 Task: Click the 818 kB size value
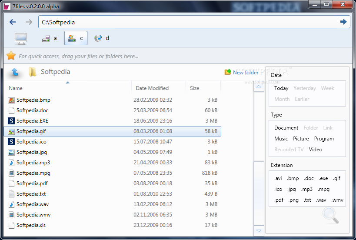(x=210, y=173)
